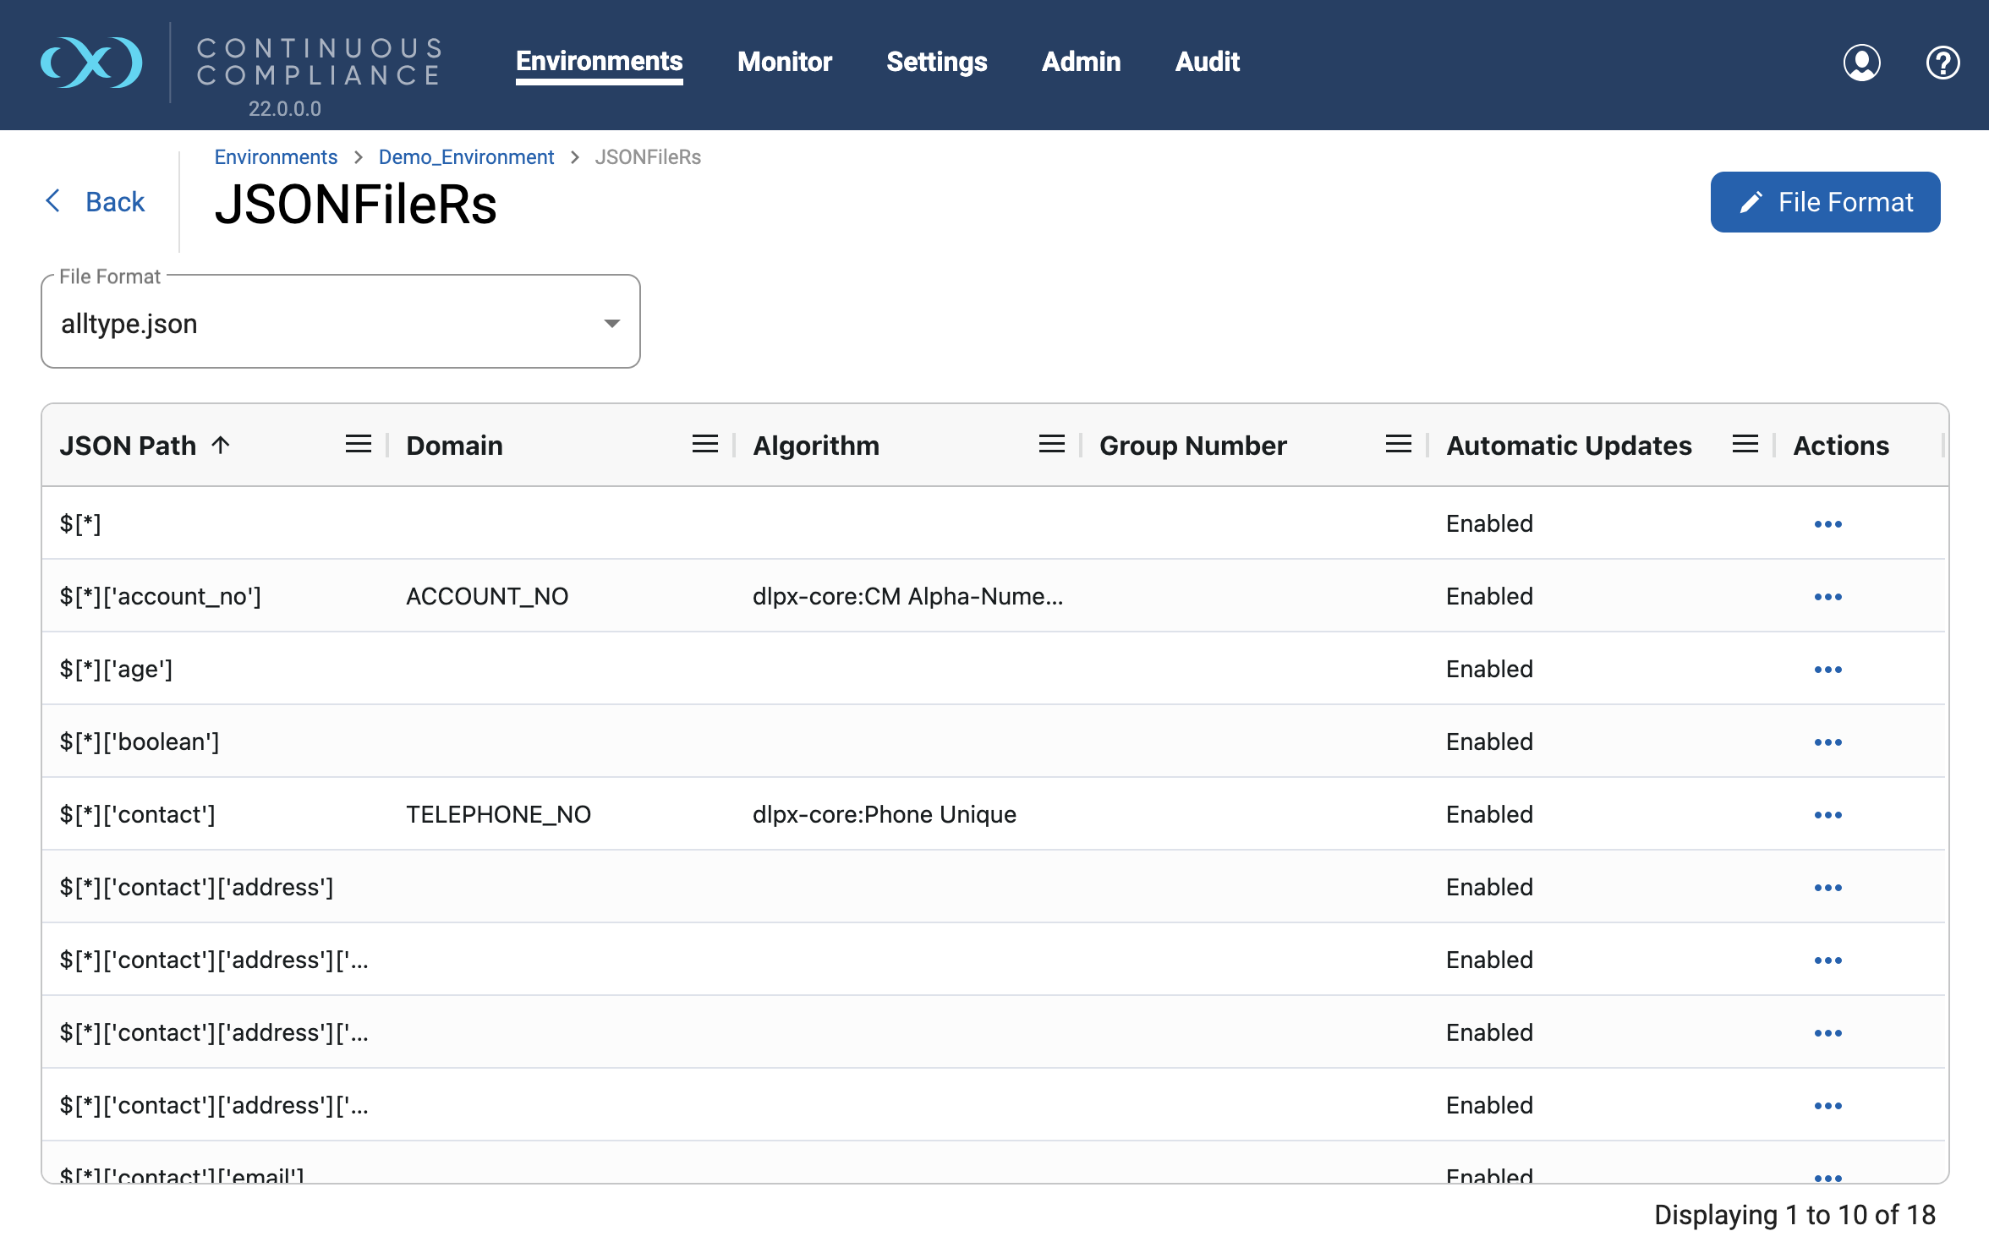Open actions menu for boolean row
This screenshot has height=1253, width=1989.
pyautogui.click(x=1828, y=742)
